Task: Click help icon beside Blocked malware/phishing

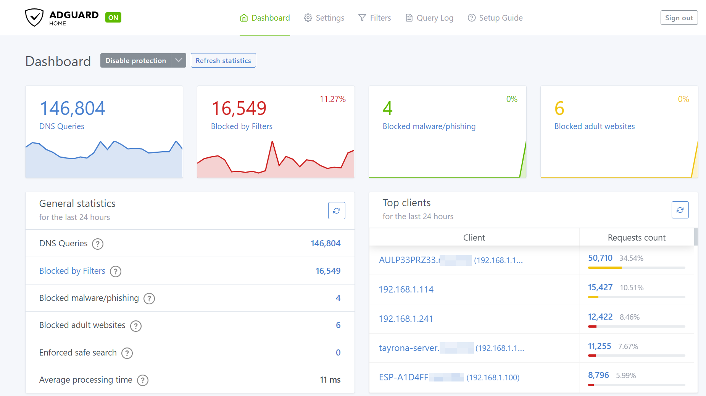Action: click(x=149, y=298)
